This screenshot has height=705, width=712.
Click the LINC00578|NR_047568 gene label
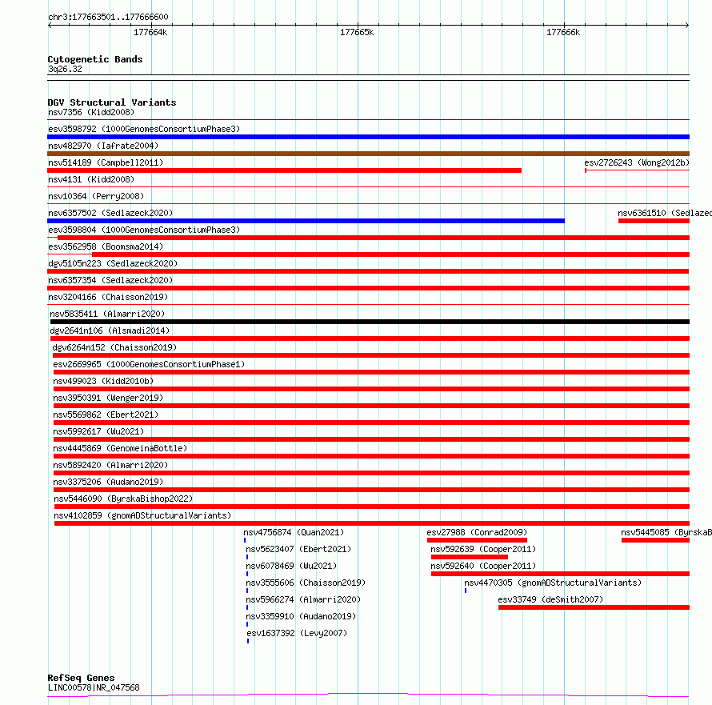tap(94, 687)
